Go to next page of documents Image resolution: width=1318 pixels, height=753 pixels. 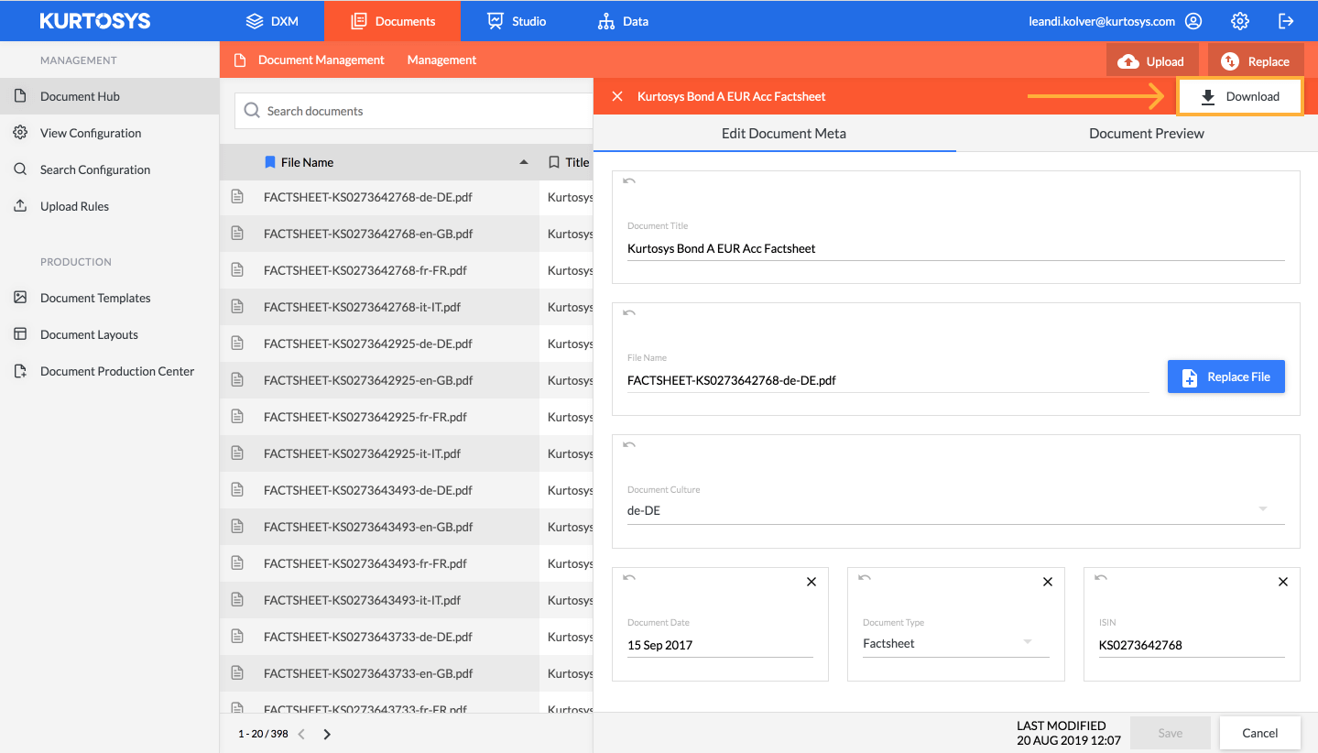click(x=327, y=734)
